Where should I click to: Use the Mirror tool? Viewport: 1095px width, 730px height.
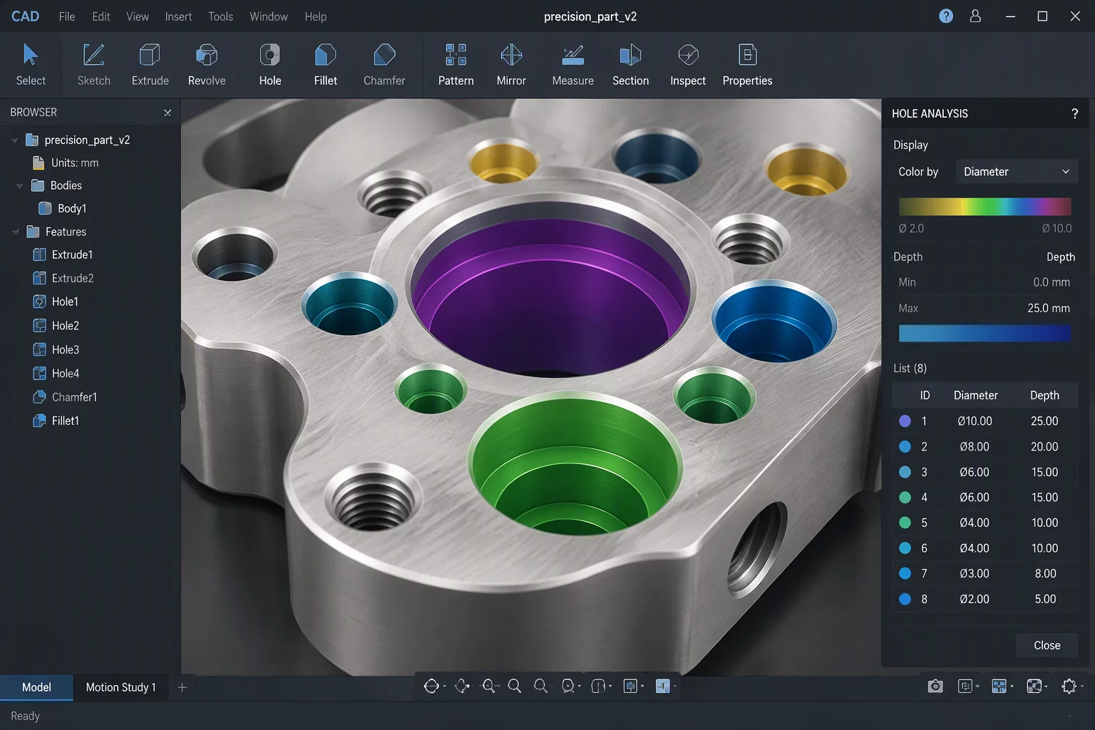tap(511, 65)
